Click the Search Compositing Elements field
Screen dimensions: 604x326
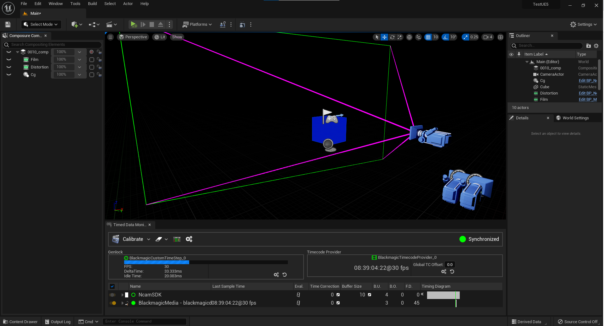[52, 45]
